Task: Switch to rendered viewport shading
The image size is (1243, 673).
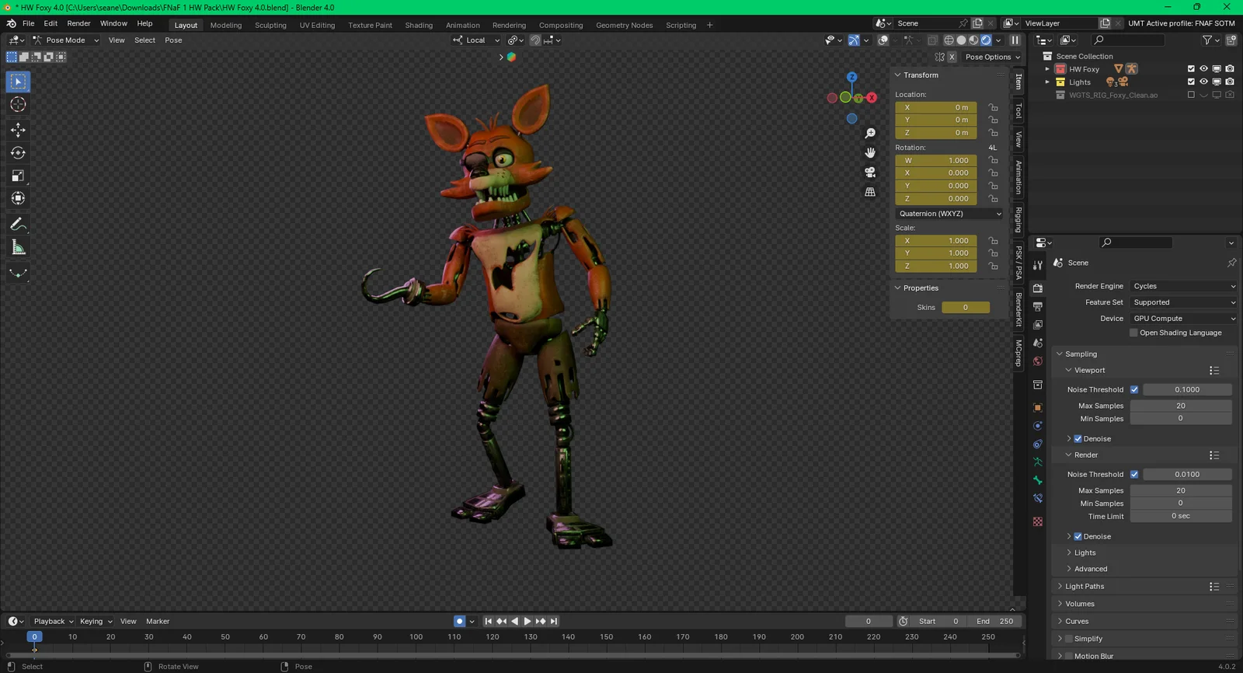Action: (986, 40)
